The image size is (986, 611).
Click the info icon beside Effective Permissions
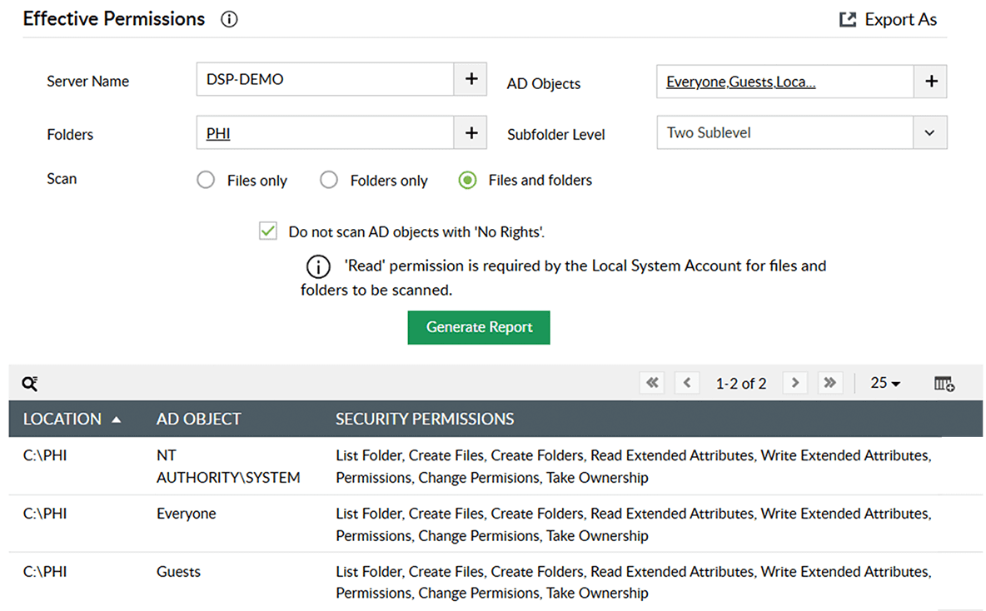click(x=229, y=20)
